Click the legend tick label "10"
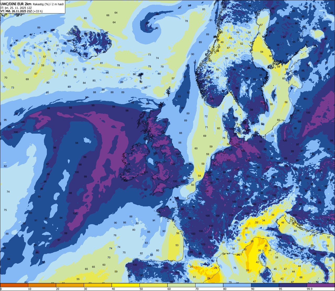The width and height of the screenshot is (335, 291). click(x=30, y=289)
